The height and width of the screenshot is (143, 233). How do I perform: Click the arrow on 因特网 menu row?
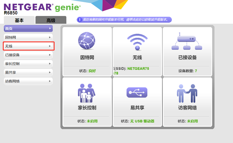point(50,37)
